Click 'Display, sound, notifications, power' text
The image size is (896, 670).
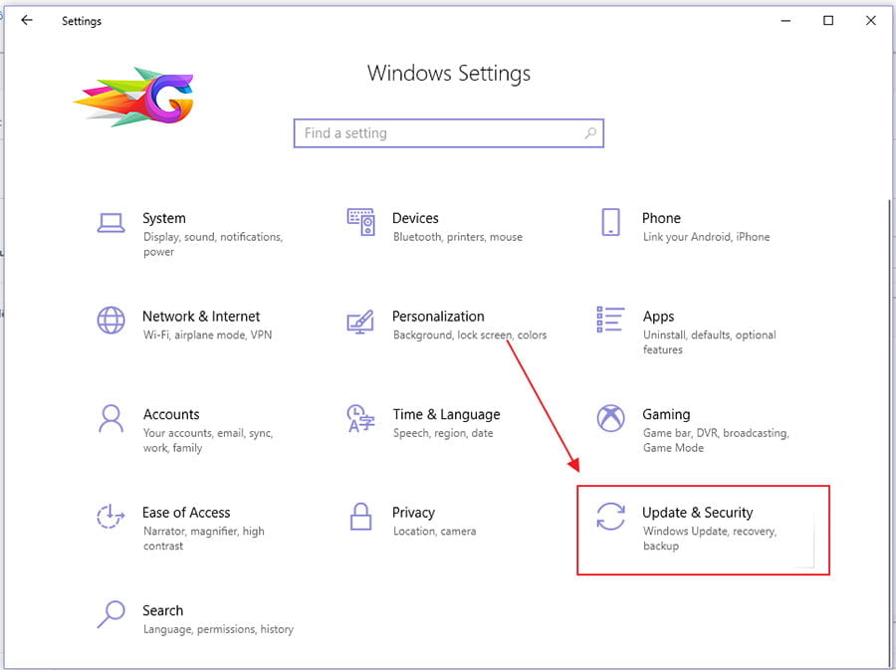213,245
